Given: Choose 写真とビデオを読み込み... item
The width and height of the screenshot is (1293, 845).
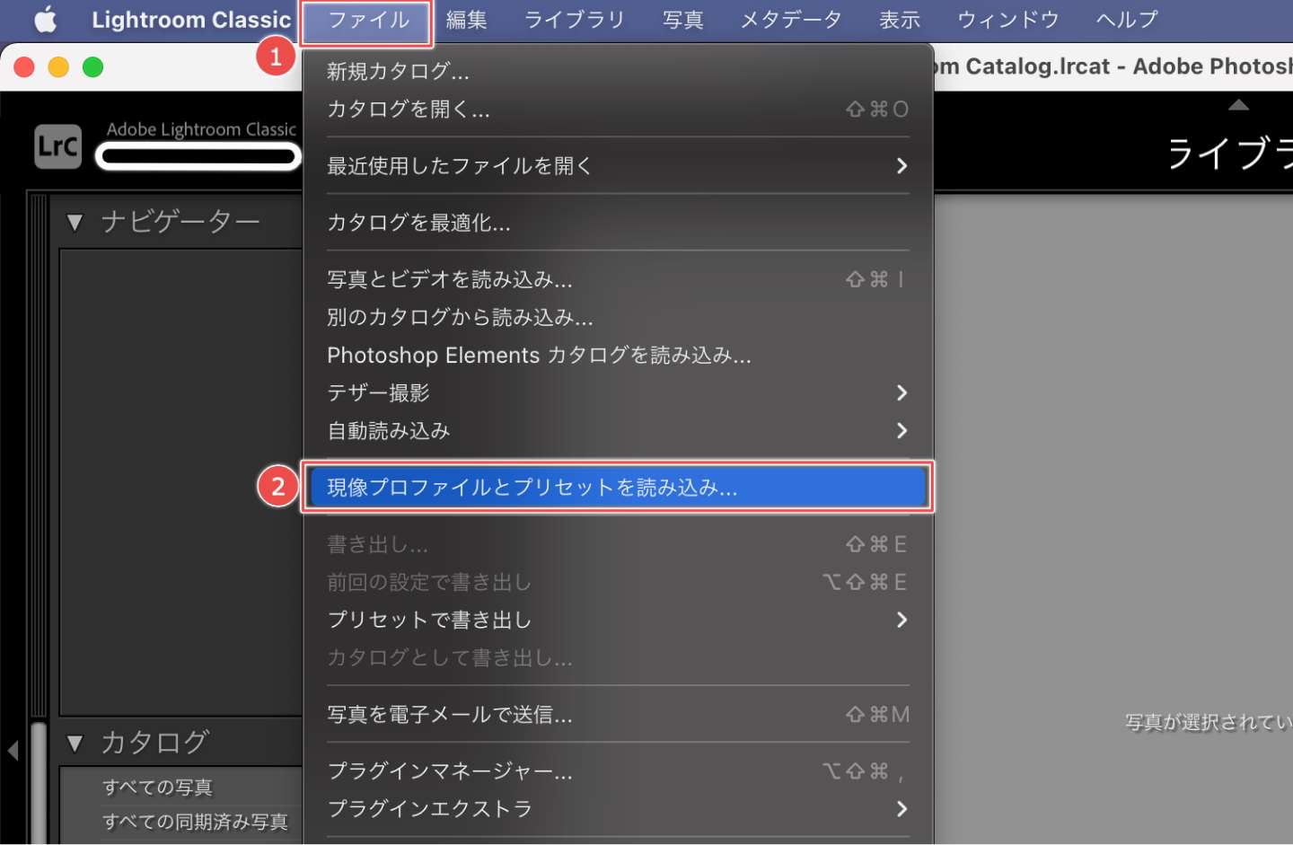Looking at the screenshot, I should coord(618,280).
